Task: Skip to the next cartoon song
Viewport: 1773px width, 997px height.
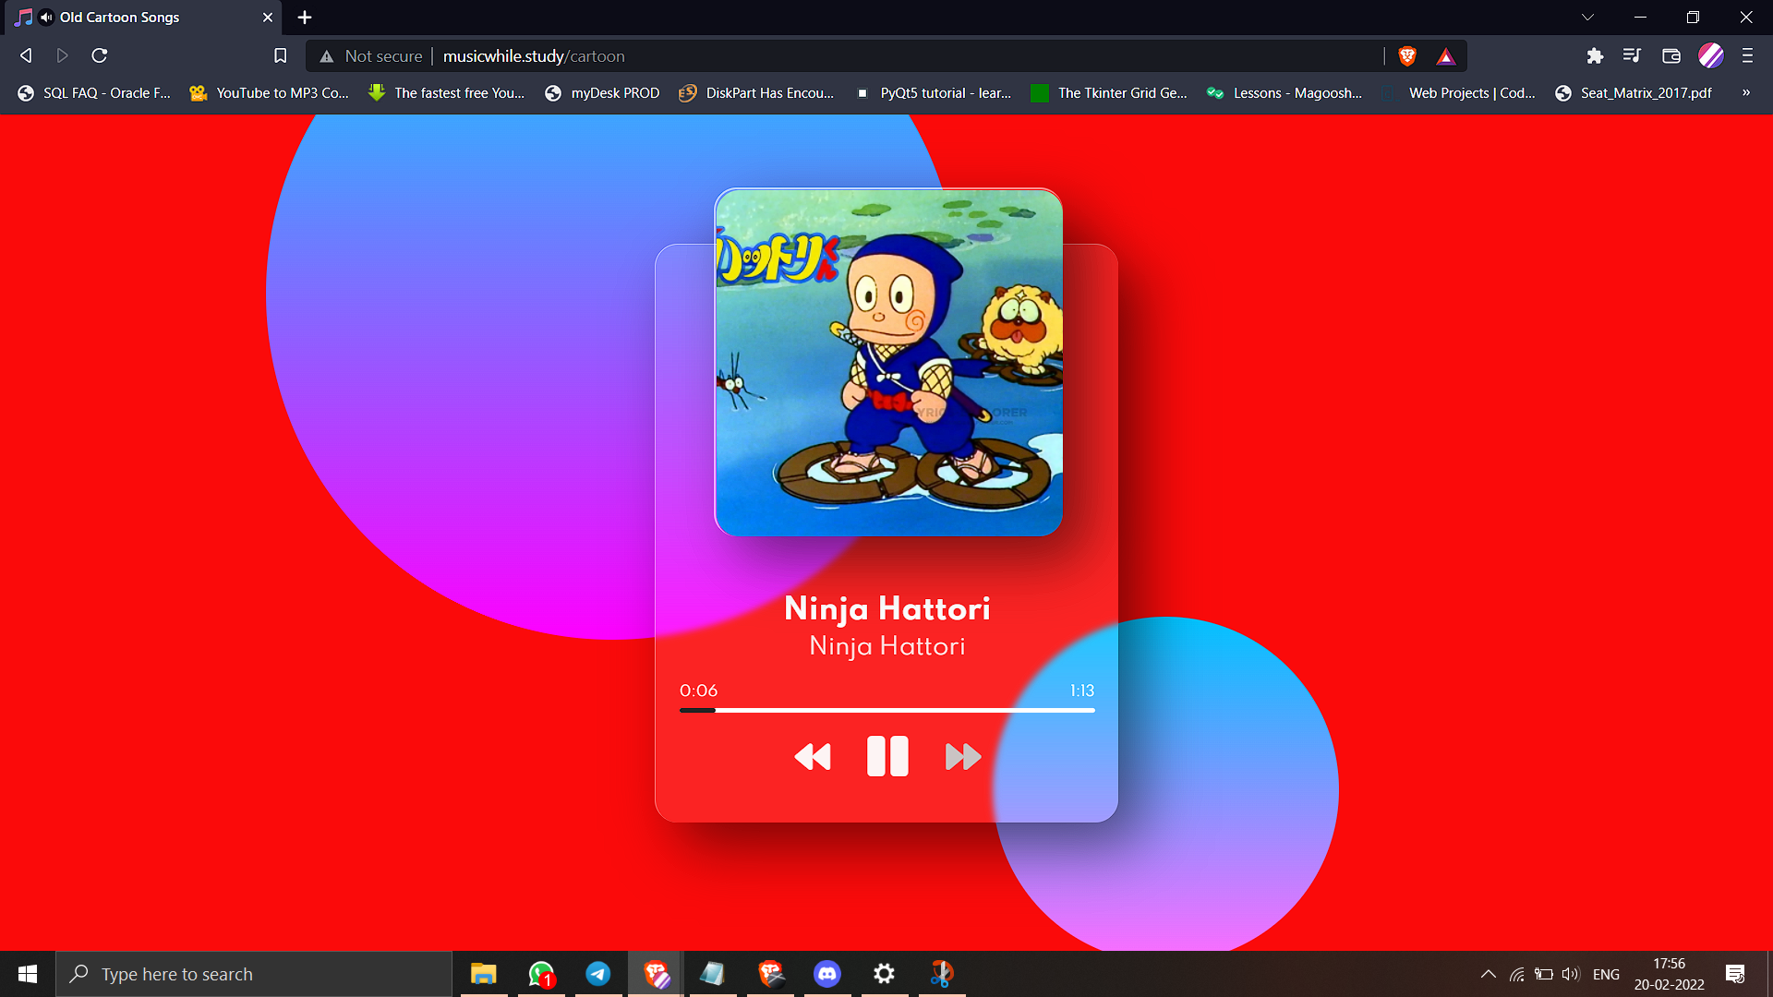Action: coord(962,757)
